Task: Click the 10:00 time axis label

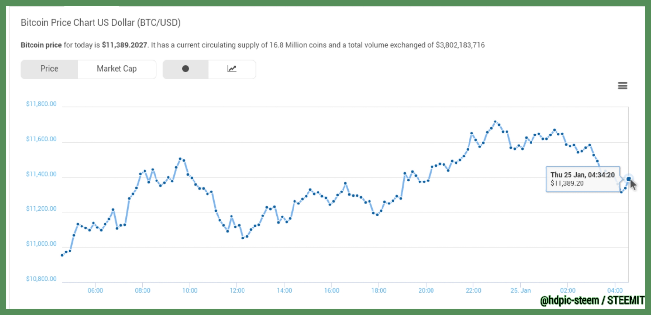Action: 190,290
